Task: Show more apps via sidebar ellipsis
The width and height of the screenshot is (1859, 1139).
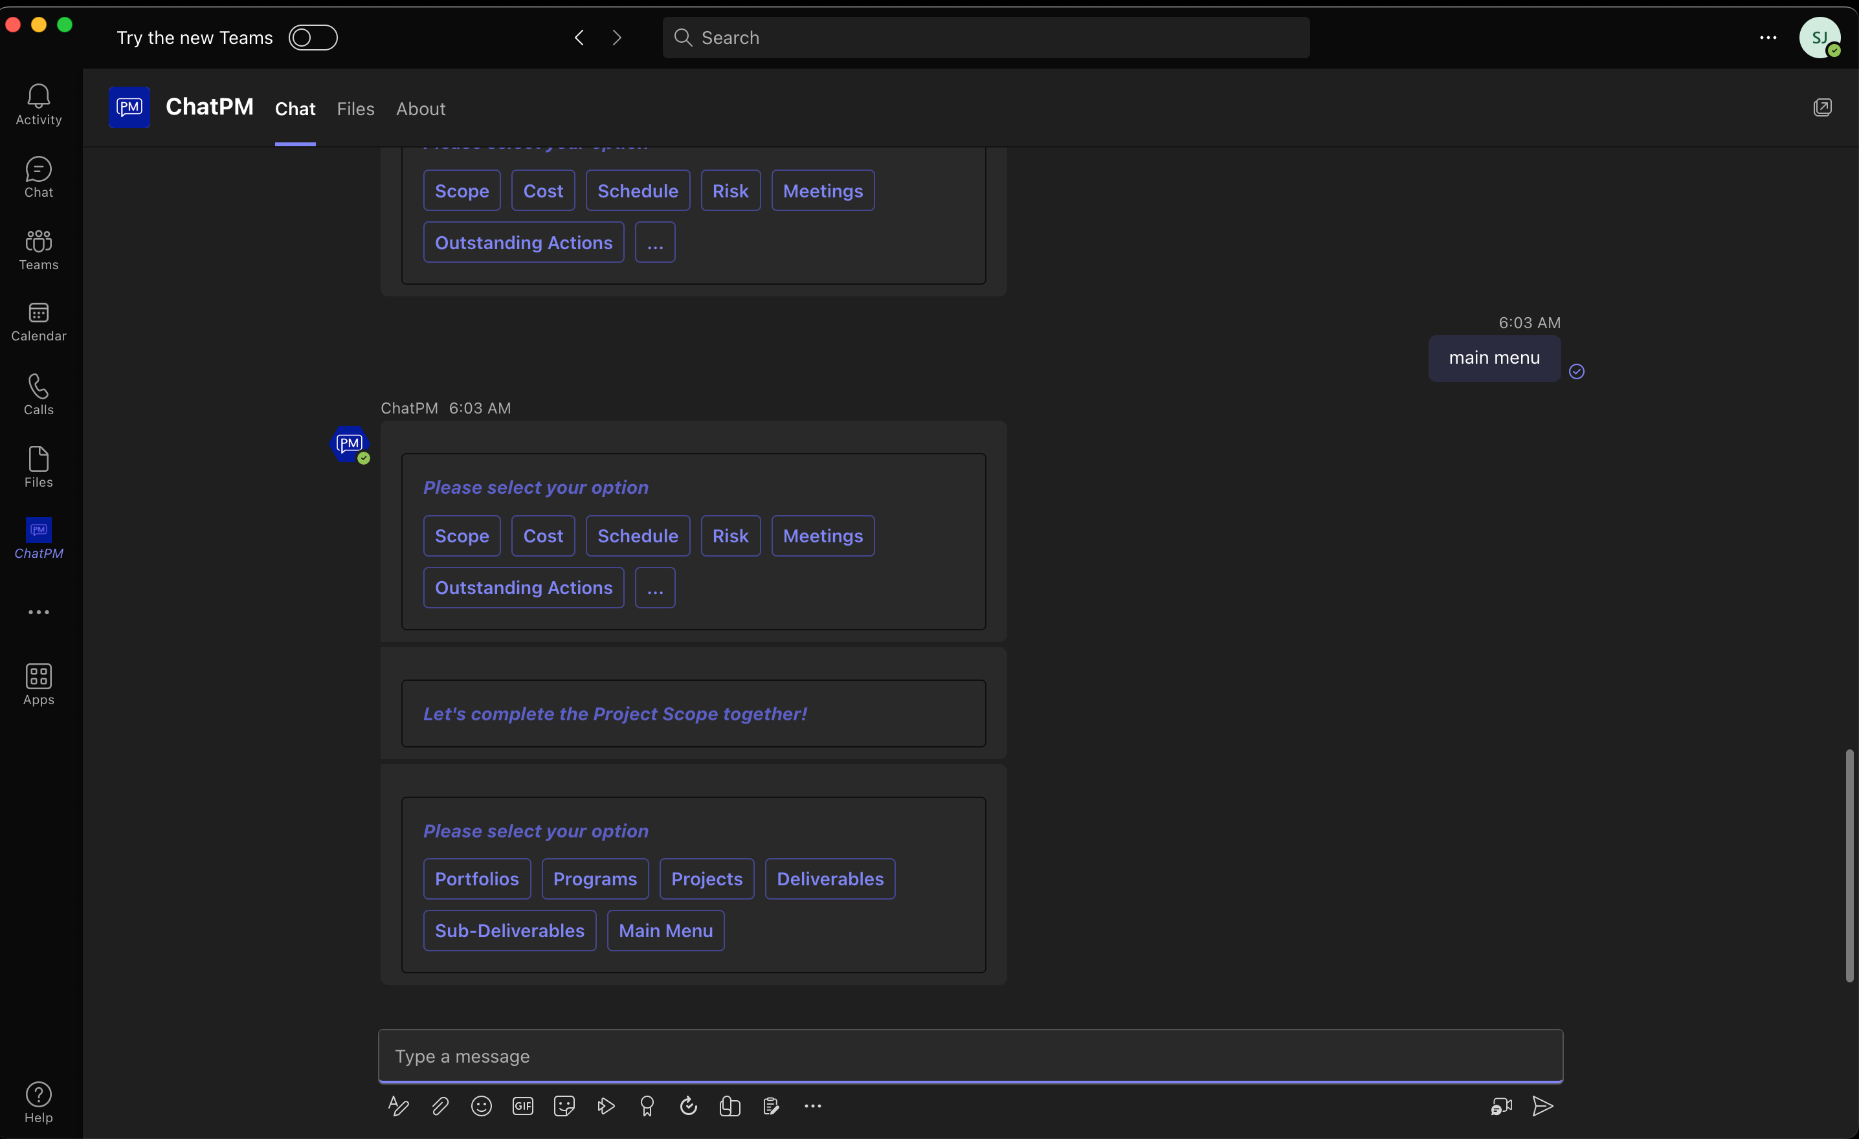Action: tap(38, 612)
